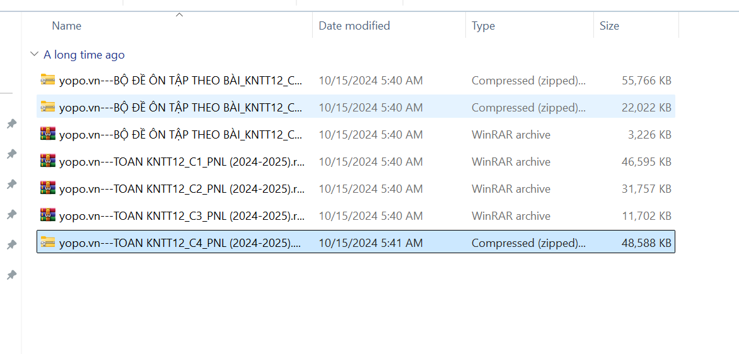Sort files by the Size column header
Image resolution: width=739 pixels, height=354 pixels.
(609, 26)
